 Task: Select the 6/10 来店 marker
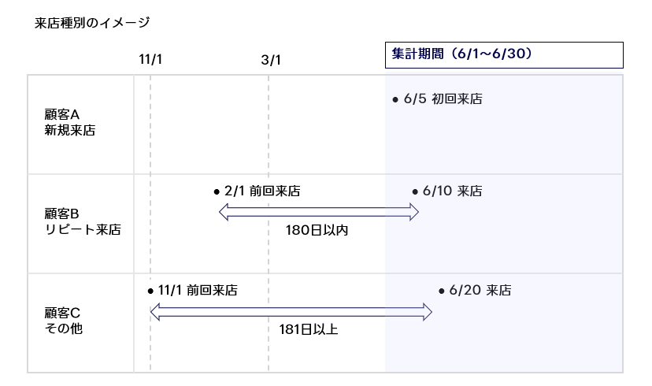coord(447,191)
